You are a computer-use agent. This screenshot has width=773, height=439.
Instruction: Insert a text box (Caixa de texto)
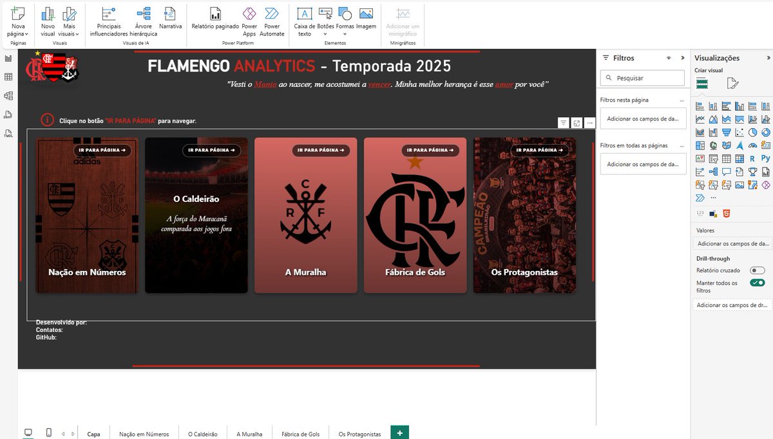coord(304,22)
